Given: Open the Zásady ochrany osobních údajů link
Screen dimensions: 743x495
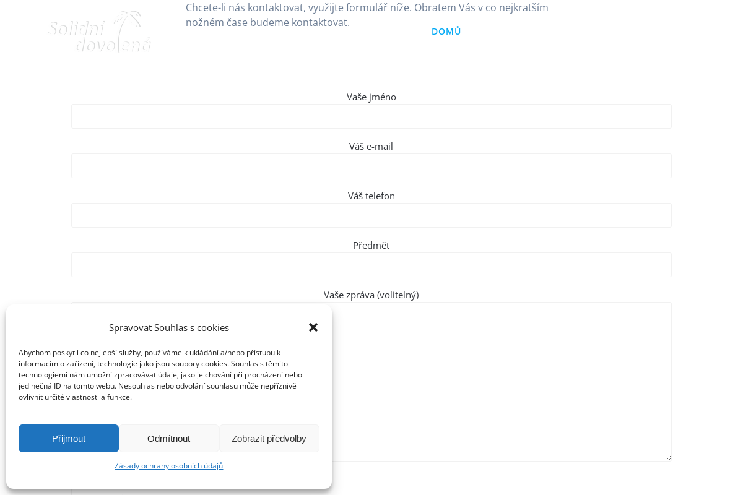Looking at the screenshot, I should (169, 465).
